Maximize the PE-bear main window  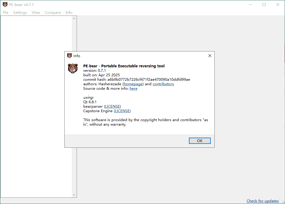coord(264,4)
